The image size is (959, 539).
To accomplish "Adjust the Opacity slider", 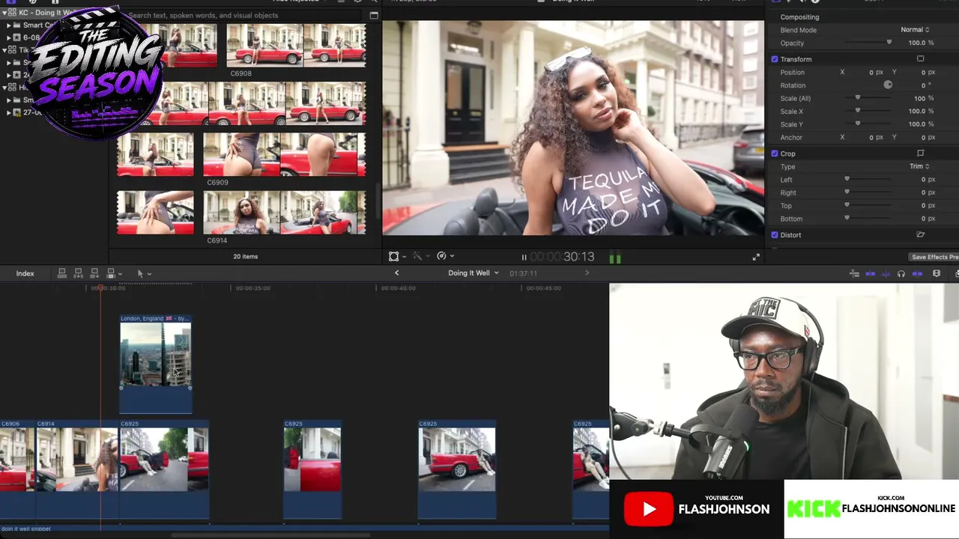I will [889, 43].
